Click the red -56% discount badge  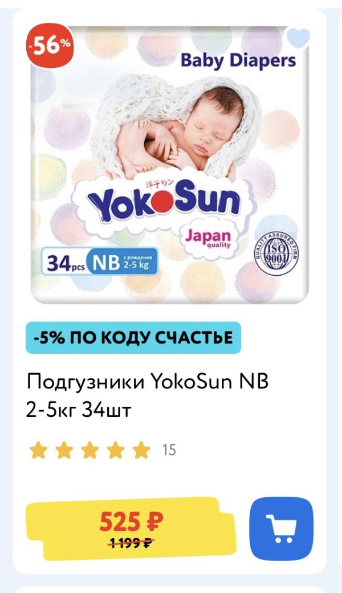point(50,46)
